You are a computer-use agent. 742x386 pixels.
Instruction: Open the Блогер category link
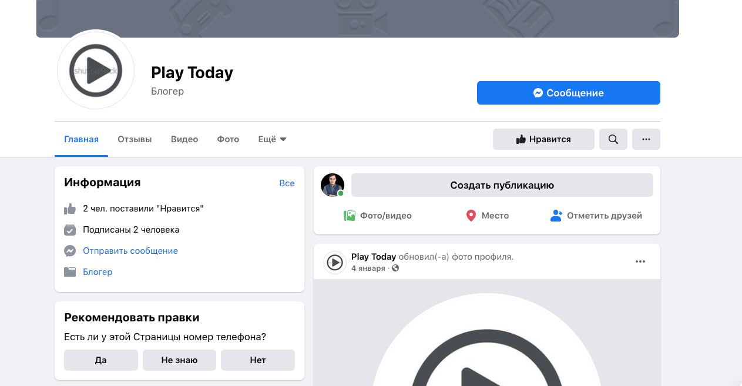click(98, 272)
